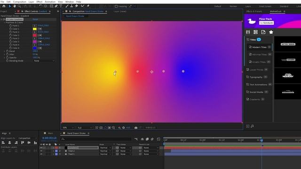Viewport: 301px width, 169px height.
Task: Select the Brush tool
Action: tap(67, 6)
